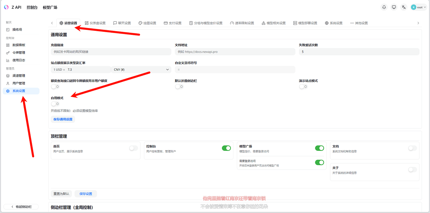Click the gear icon on 运营设置 tab
This screenshot has height=213, width=430.
point(61,23)
